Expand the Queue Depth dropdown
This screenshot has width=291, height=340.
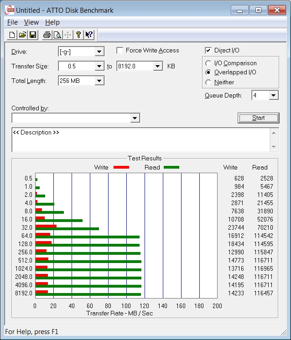pyautogui.click(x=273, y=95)
